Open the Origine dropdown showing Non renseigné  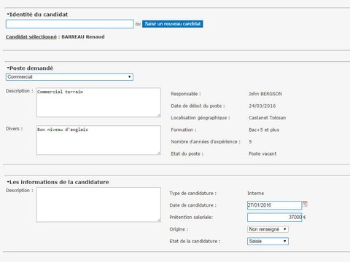click(268, 229)
